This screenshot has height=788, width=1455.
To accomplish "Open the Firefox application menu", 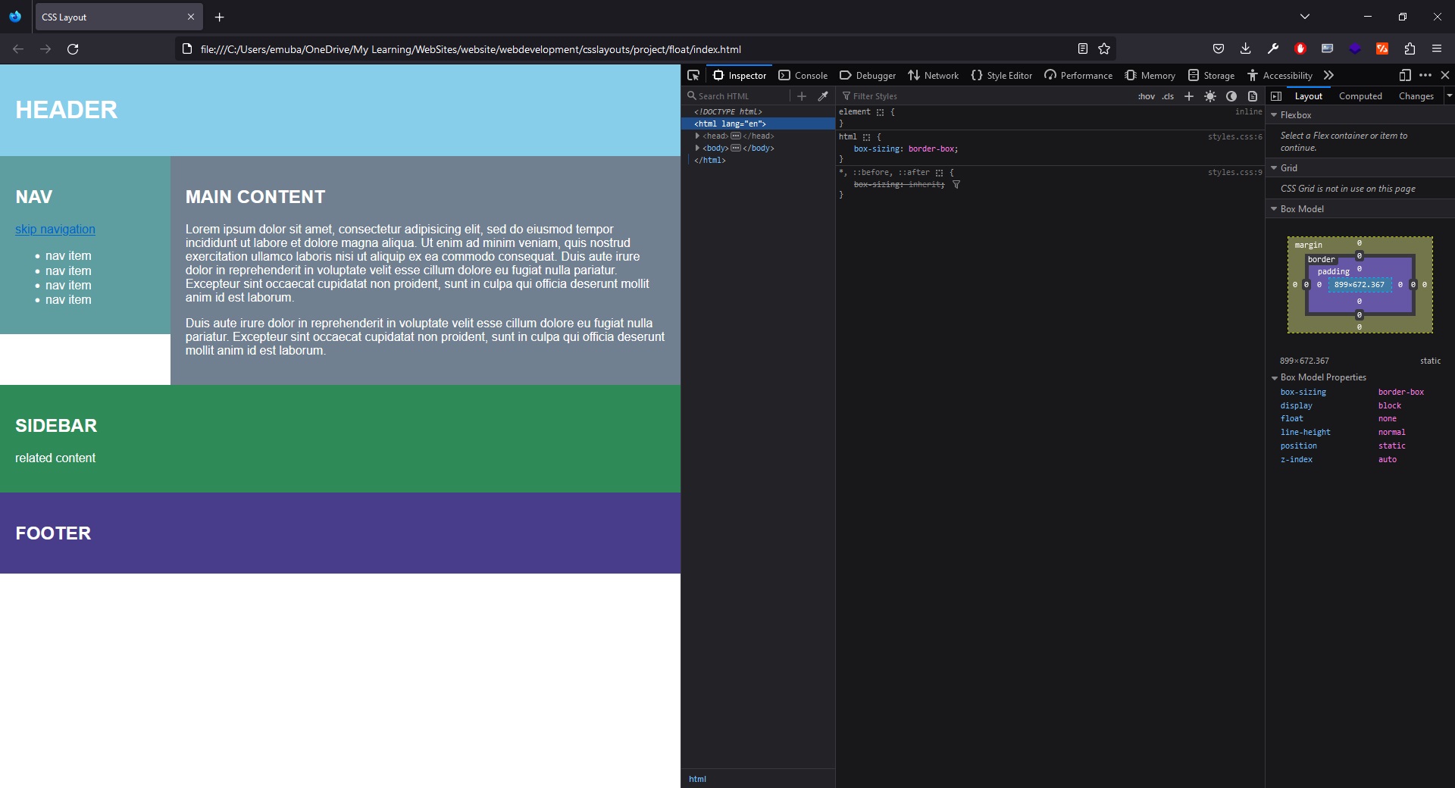I will tap(1437, 48).
